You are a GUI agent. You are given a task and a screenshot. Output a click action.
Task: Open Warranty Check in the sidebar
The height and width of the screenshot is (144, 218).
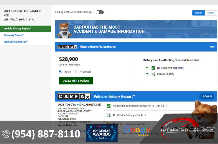point(14,35)
